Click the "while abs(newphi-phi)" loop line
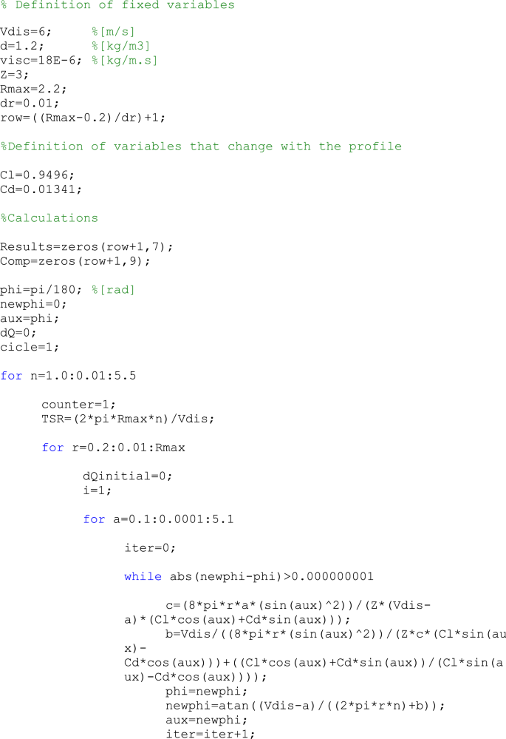Image resolution: width=506 pixels, height=739 pixels. [249, 576]
